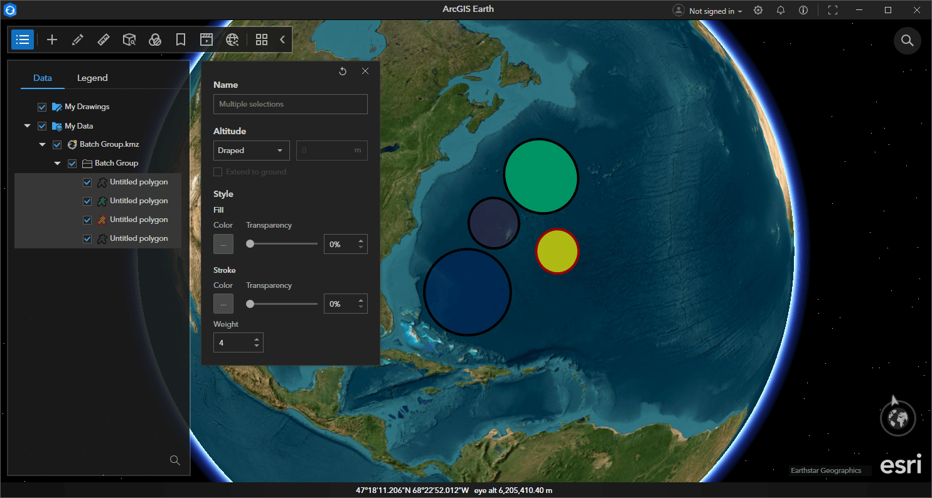This screenshot has height=498, width=932.
Task: Uncheck the third Untitled polygon checkbox
Action: point(87,220)
